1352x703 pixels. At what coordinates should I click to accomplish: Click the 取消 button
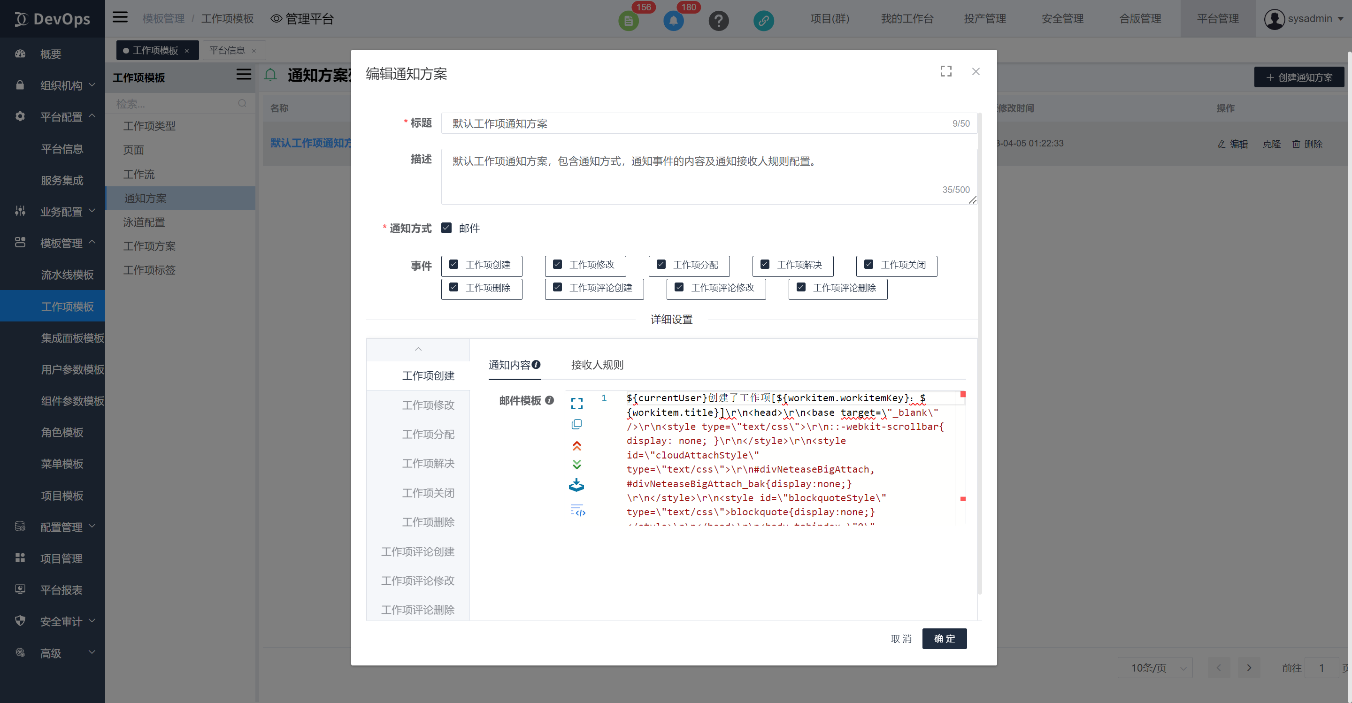(901, 638)
